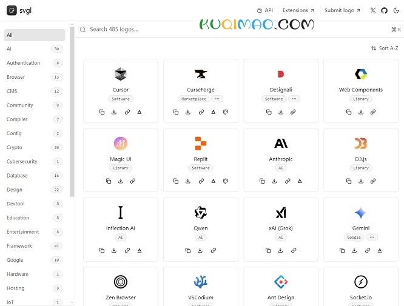
Task: Filter by the Framework category
Action: click(35, 246)
